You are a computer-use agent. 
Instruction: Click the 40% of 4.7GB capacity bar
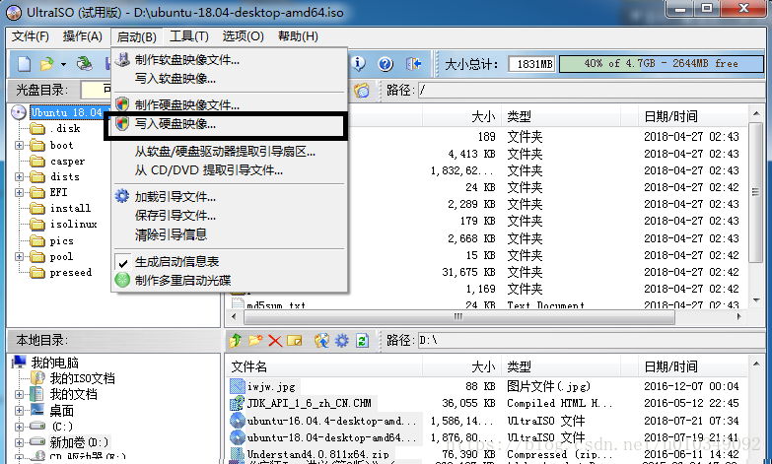coord(662,63)
